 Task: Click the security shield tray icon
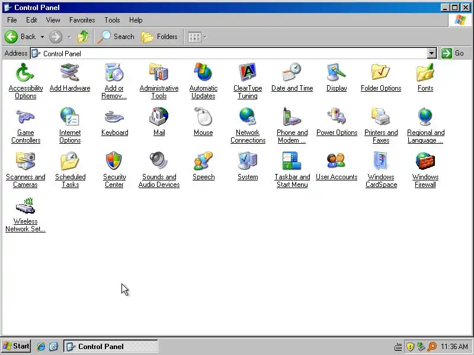click(x=410, y=346)
